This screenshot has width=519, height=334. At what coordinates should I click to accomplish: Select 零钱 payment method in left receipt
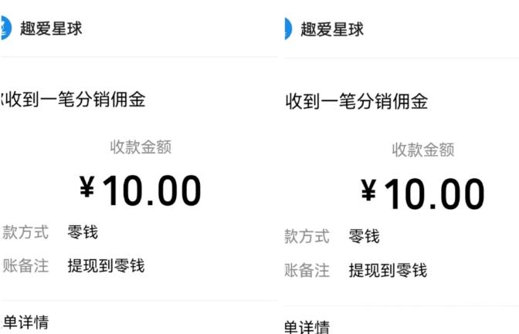pos(83,232)
